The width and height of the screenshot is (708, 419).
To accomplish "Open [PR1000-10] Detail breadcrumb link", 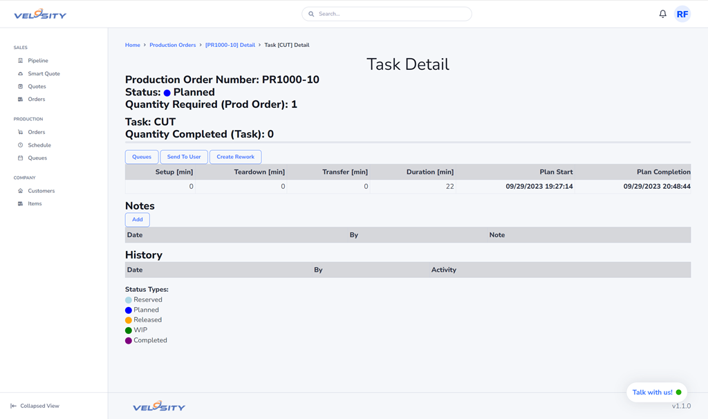I will click(230, 45).
